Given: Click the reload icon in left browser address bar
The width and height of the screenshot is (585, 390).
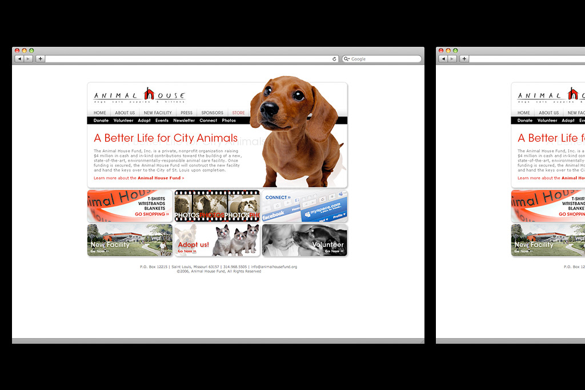Looking at the screenshot, I should pos(334,59).
